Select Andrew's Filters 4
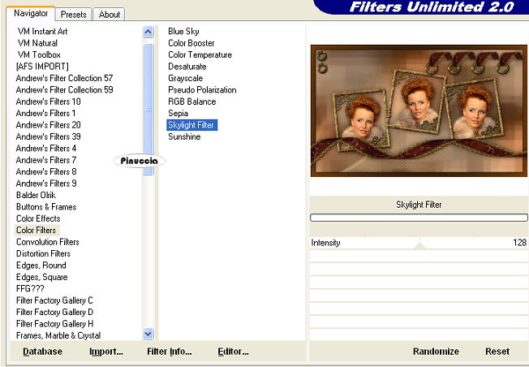 coord(46,149)
